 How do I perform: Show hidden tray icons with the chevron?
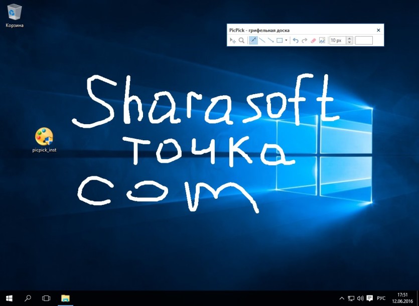[x=342, y=298]
